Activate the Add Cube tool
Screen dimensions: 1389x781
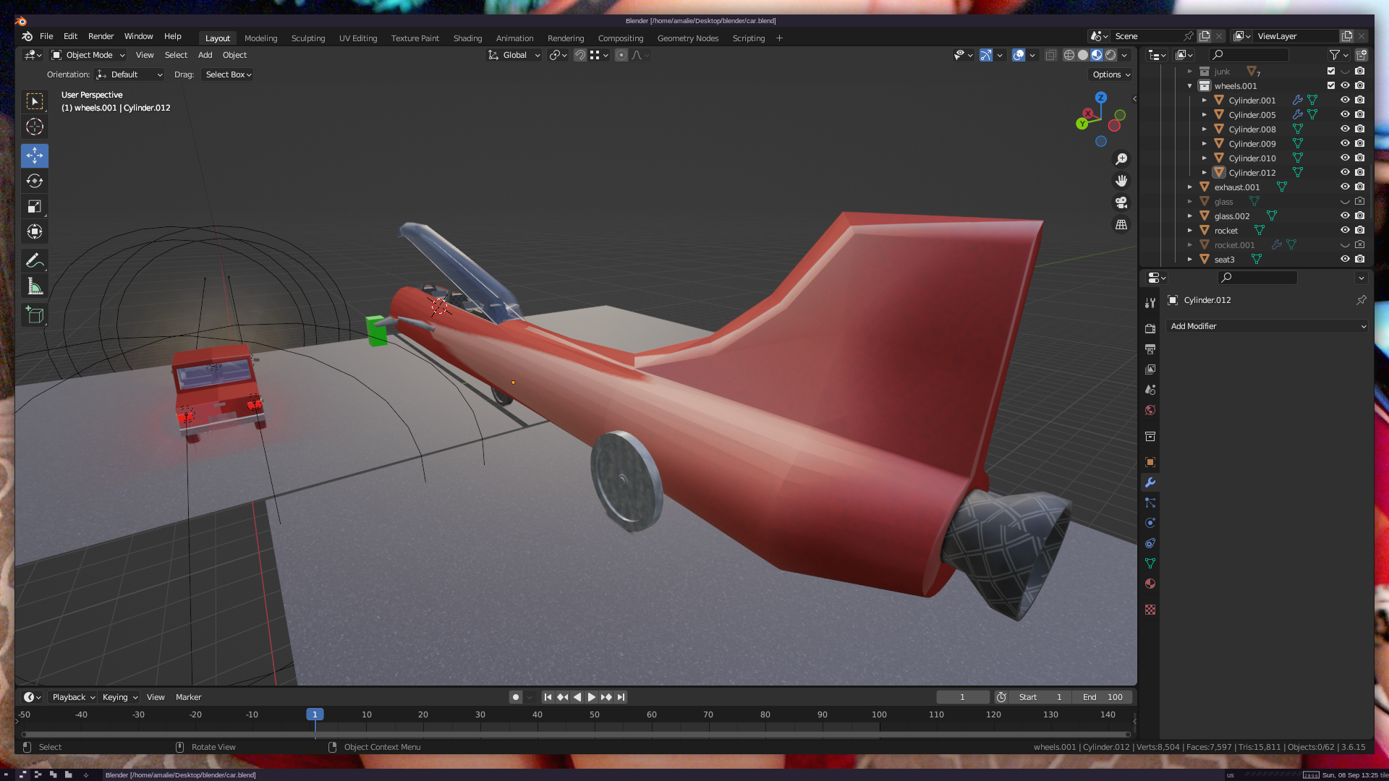(34, 315)
